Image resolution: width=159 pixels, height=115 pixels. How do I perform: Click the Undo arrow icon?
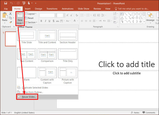(x=11, y=3)
